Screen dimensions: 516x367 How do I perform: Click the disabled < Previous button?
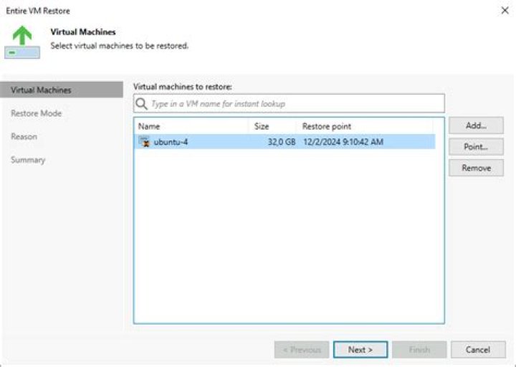(x=302, y=350)
